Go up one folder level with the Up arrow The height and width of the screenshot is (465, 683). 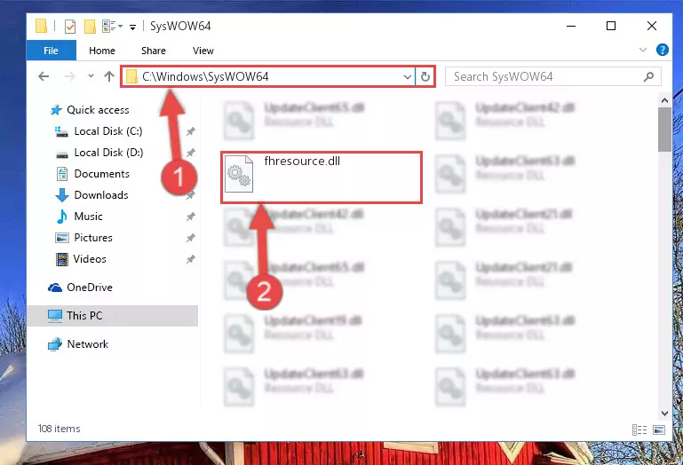pos(109,76)
